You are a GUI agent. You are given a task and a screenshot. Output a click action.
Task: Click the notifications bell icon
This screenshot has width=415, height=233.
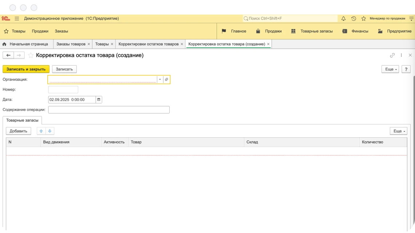(x=343, y=19)
